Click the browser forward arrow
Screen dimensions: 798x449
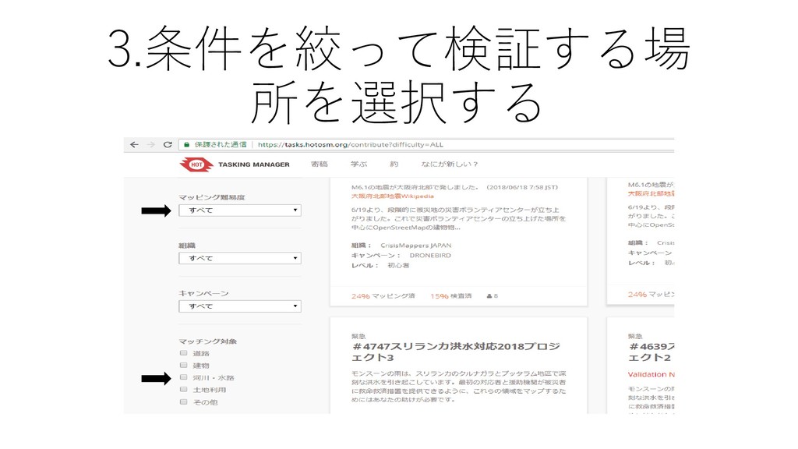tap(151, 144)
